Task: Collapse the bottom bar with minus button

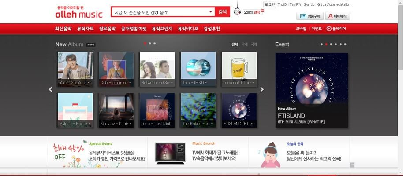Action: point(352,165)
